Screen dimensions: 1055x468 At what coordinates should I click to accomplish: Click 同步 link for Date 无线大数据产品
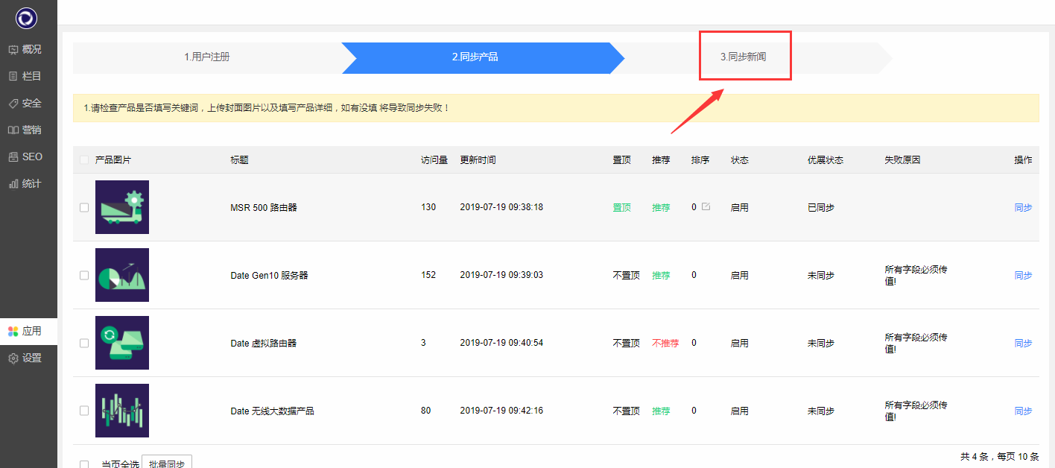tap(1023, 411)
